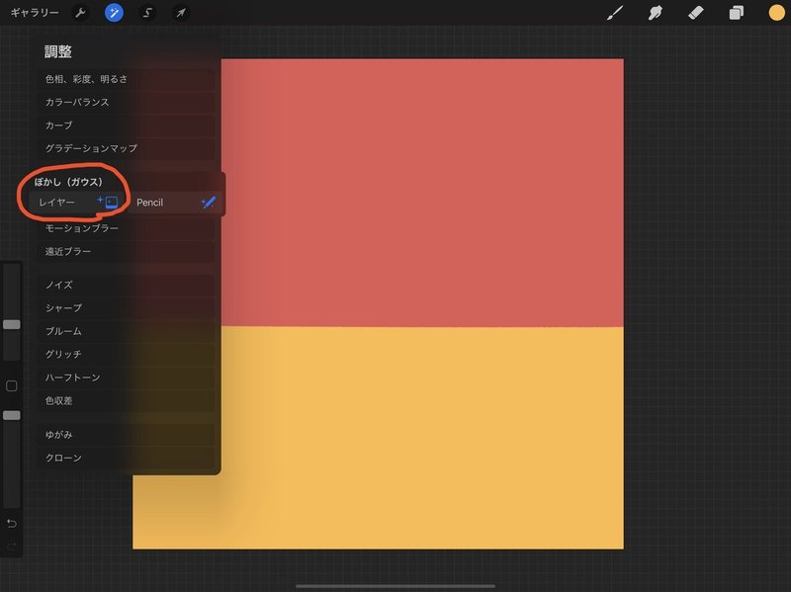Tap the blue layer icon beside レイヤー

coord(112,201)
